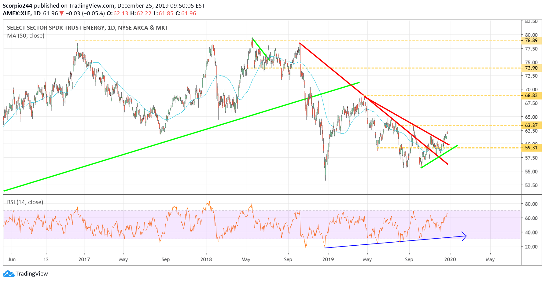Click the TradingView cloud logo icon
This screenshot has width=545, height=282.
point(9,274)
